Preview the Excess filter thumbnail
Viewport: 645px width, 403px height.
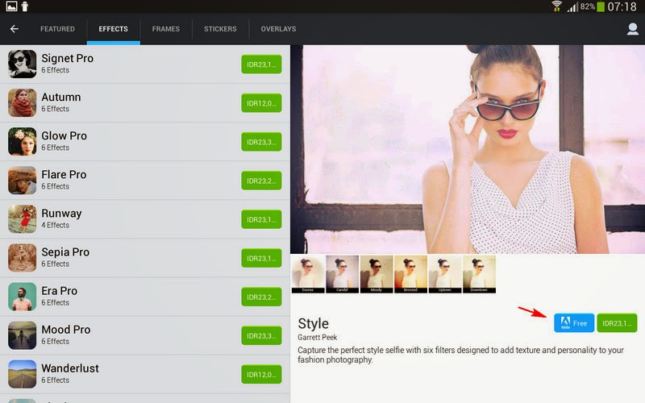[x=308, y=274]
